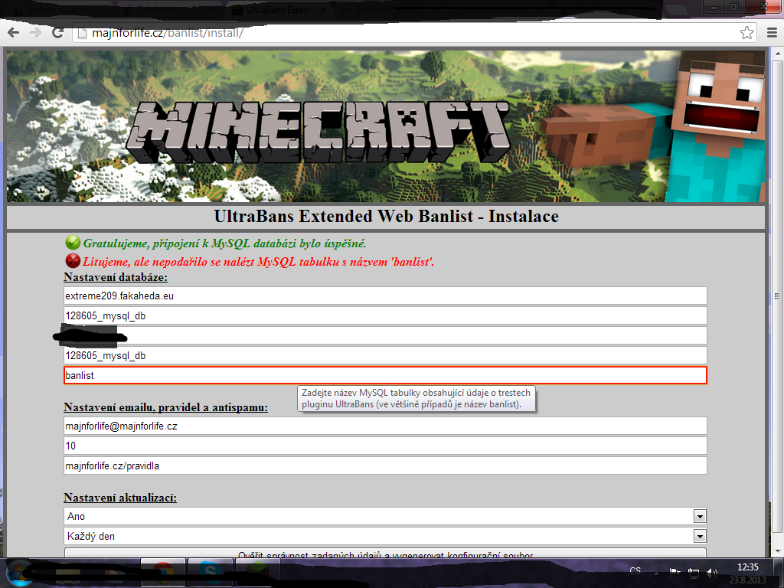784x588 pixels.
Task: Click the browser forward arrow
Action: pyautogui.click(x=35, y=33)
